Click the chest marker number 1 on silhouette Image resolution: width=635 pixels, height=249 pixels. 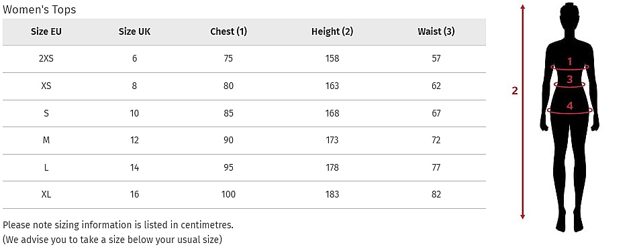point(570,62)
